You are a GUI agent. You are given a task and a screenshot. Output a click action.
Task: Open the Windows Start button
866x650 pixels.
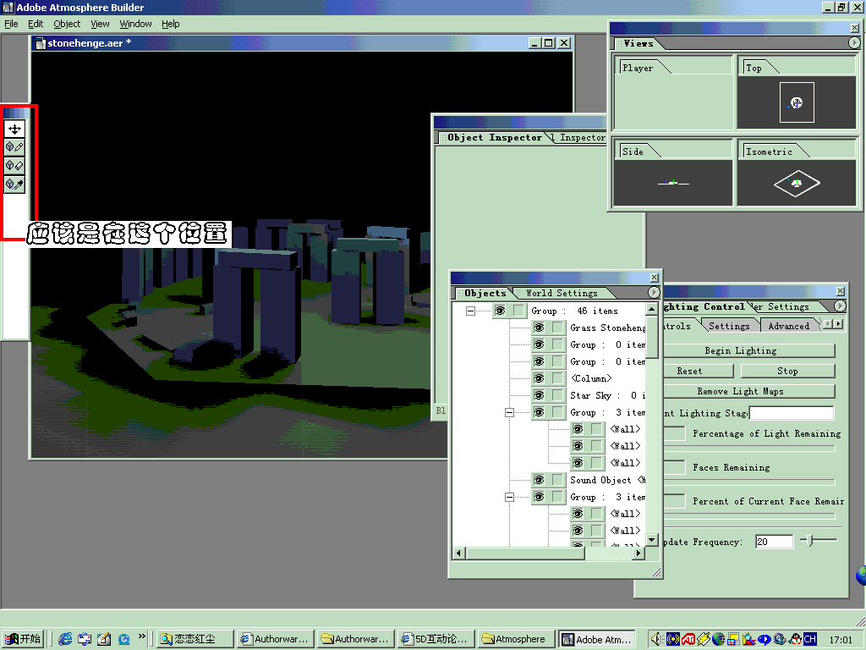(23, 639)
